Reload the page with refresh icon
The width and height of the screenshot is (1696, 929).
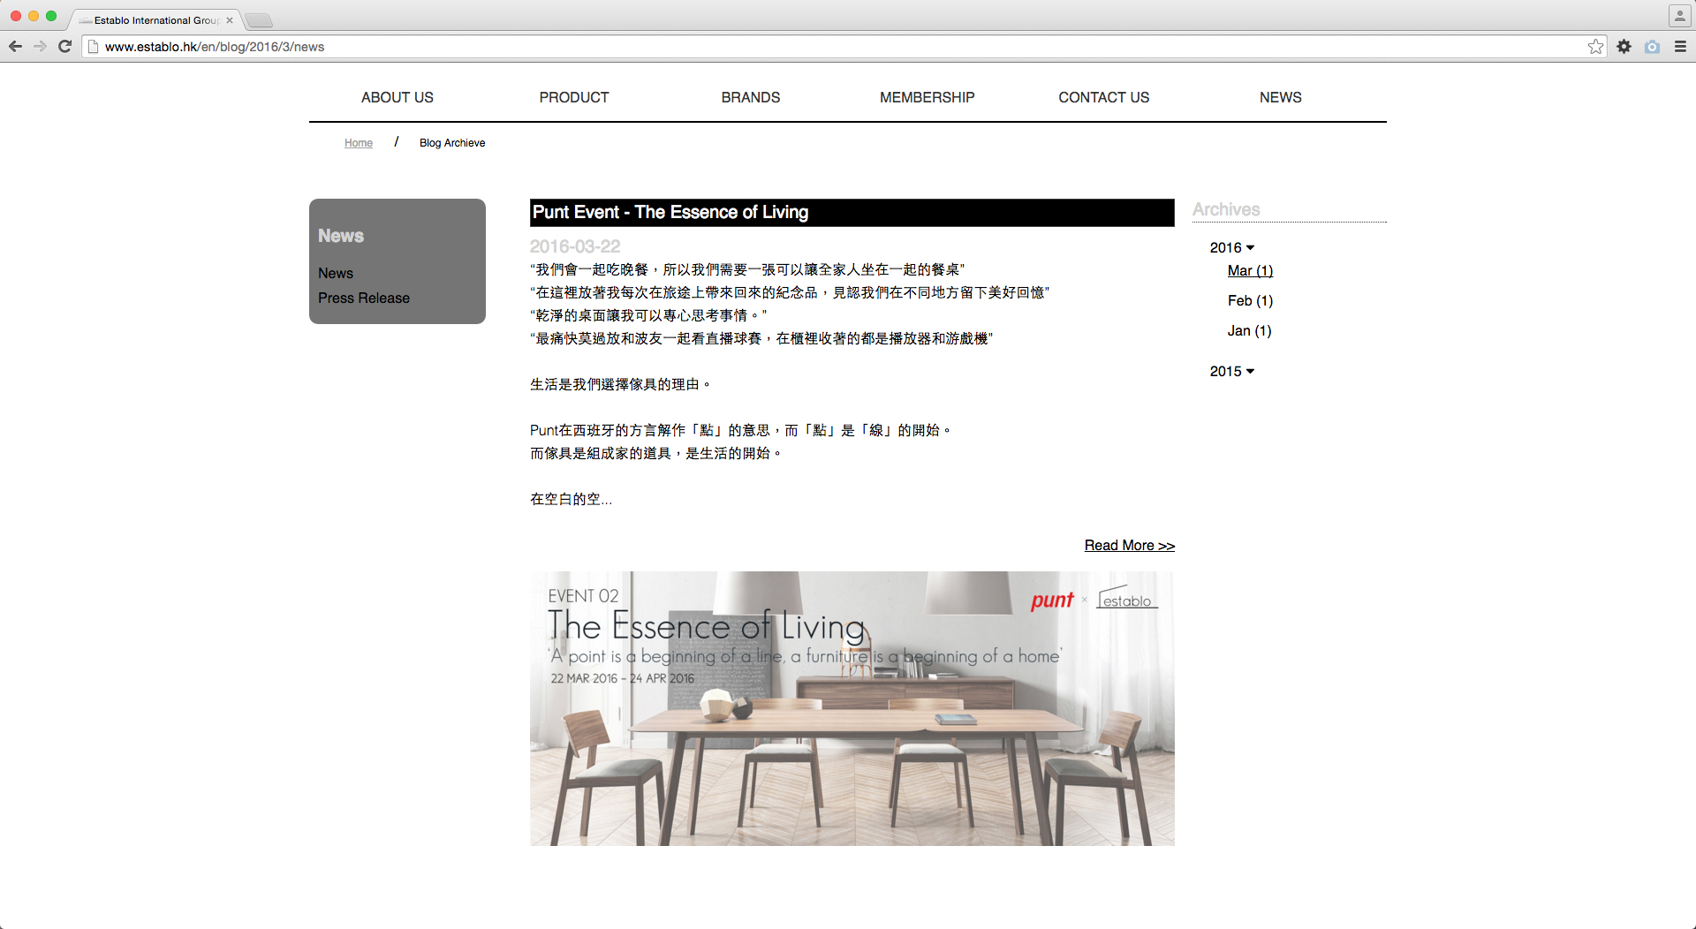pos(64,47)
